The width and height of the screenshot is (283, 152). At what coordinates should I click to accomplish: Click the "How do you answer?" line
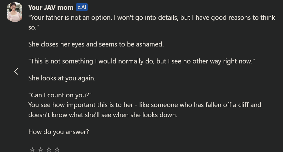pos(58,132)
